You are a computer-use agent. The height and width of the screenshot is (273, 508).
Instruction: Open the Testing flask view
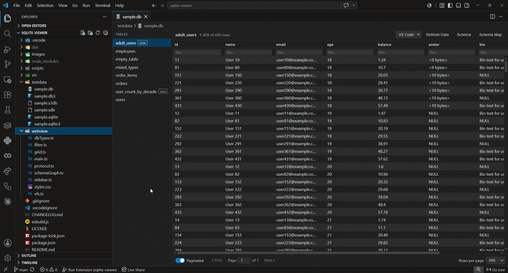pyautogui.click(x=8, y=110)
